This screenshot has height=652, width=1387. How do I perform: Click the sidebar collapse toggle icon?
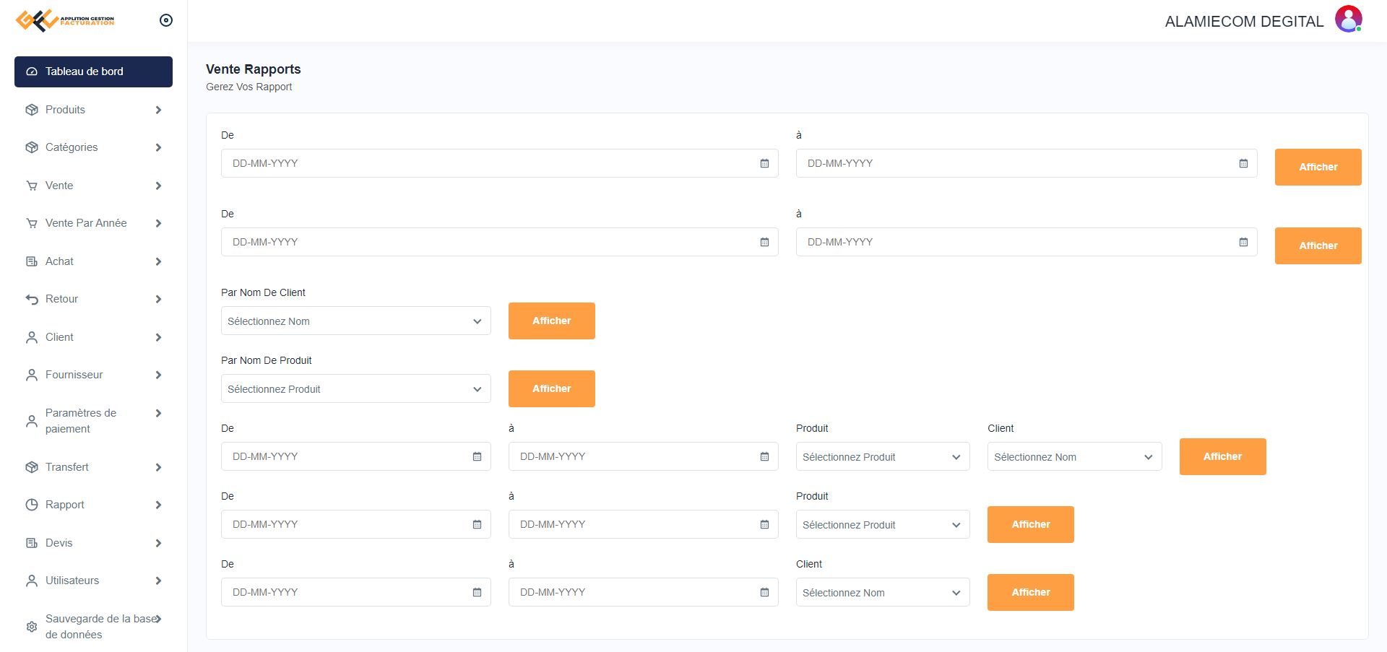165,20
